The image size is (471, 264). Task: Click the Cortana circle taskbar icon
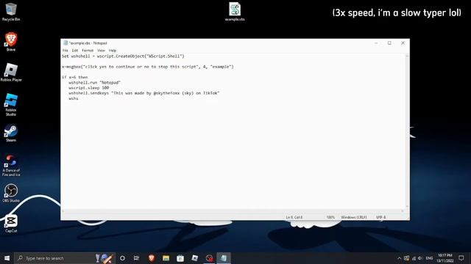pos(122,258)
